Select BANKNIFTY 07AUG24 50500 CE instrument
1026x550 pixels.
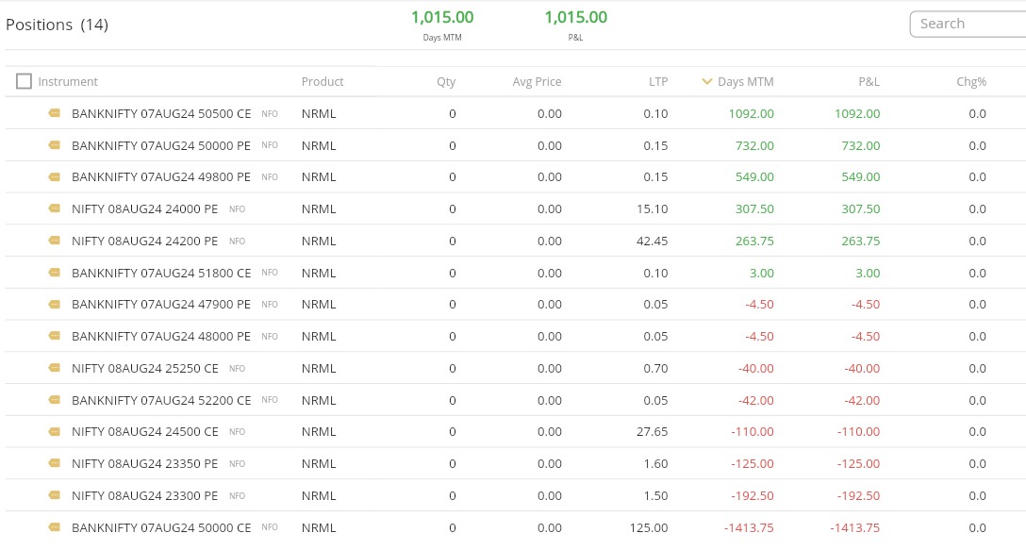(161, 114)
